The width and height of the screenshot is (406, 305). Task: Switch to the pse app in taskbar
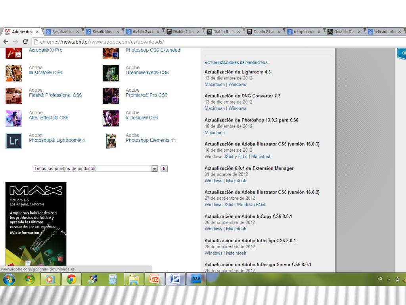point(196,279)
